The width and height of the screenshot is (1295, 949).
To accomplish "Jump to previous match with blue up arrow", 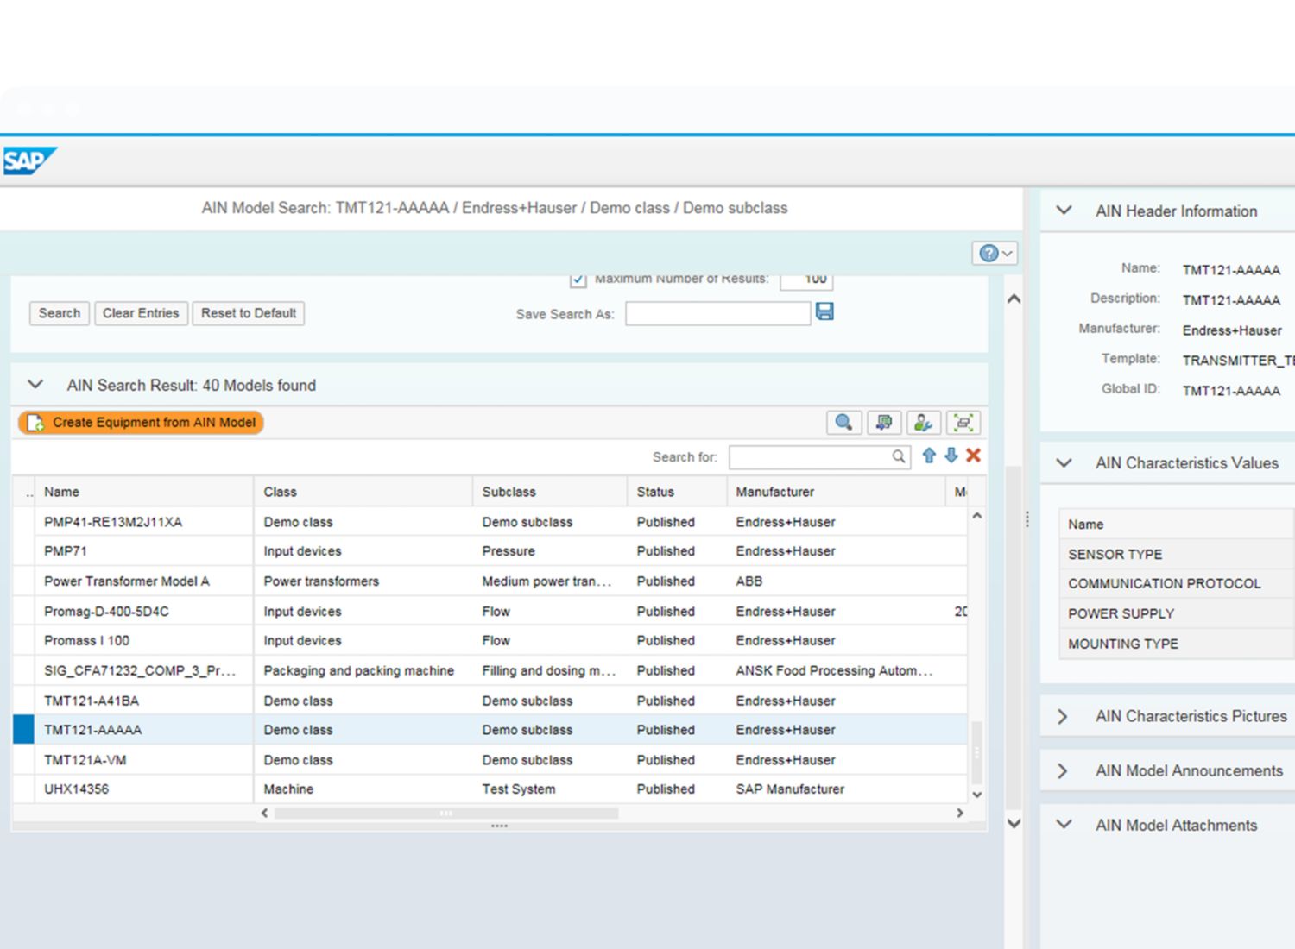I will tap(929, 456).
